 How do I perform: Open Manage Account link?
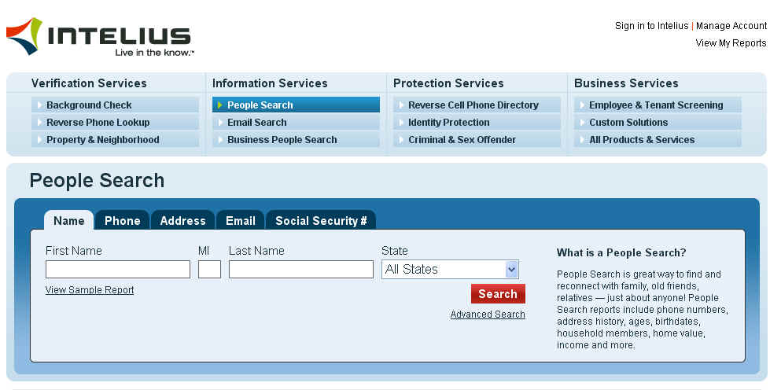731,25
